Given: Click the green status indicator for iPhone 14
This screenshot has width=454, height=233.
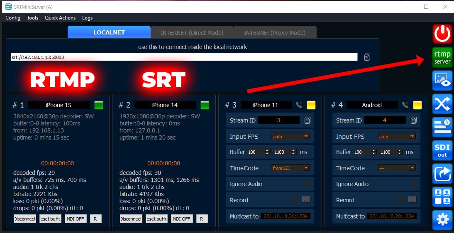Looking at the screenshot, I should point(205,105).
